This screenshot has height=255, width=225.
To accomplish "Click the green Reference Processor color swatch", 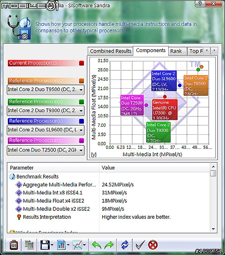I will [82, 102].
